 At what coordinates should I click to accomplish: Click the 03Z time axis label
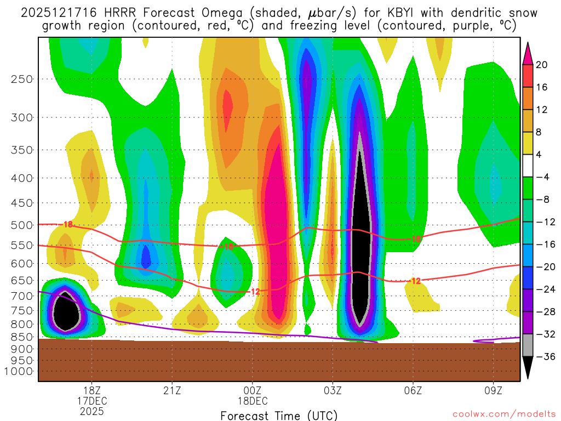click(333, 390)
